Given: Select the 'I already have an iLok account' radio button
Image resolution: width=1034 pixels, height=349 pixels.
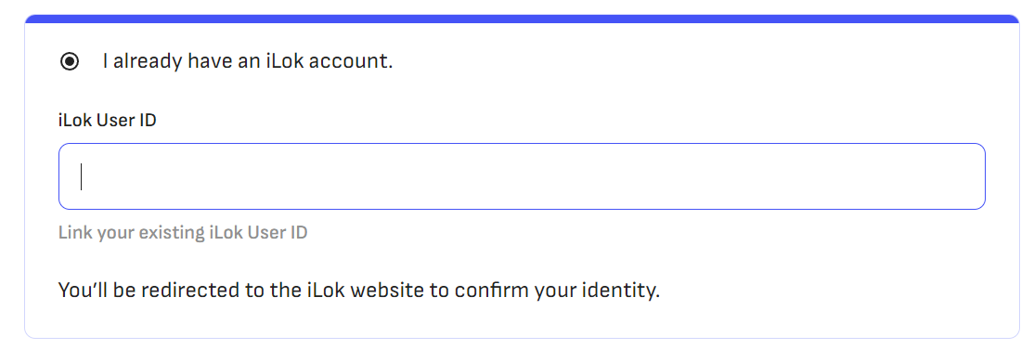Looking at the screenshot, I should click(x=70, y=62).
